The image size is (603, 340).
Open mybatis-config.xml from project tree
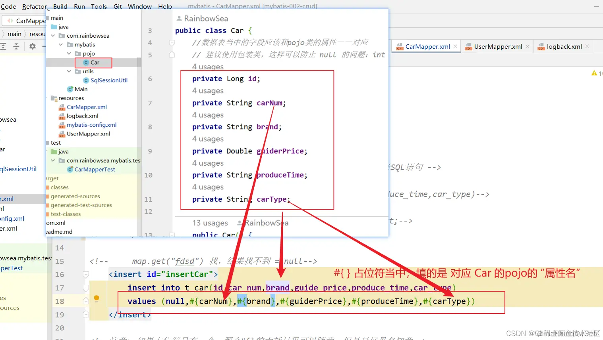(91, 125)
